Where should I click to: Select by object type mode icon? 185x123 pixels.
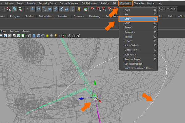(14, 9)
